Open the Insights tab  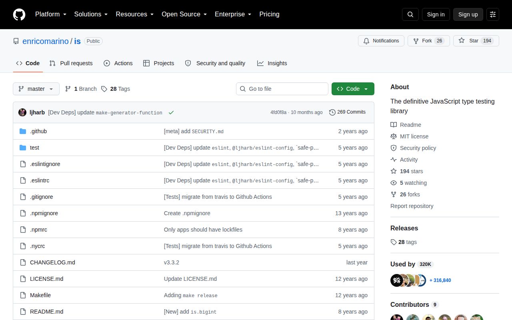(x=272, y=63)
